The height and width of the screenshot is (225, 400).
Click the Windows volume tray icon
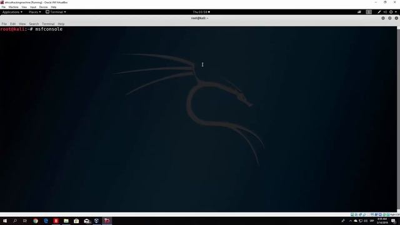[366, 221]
